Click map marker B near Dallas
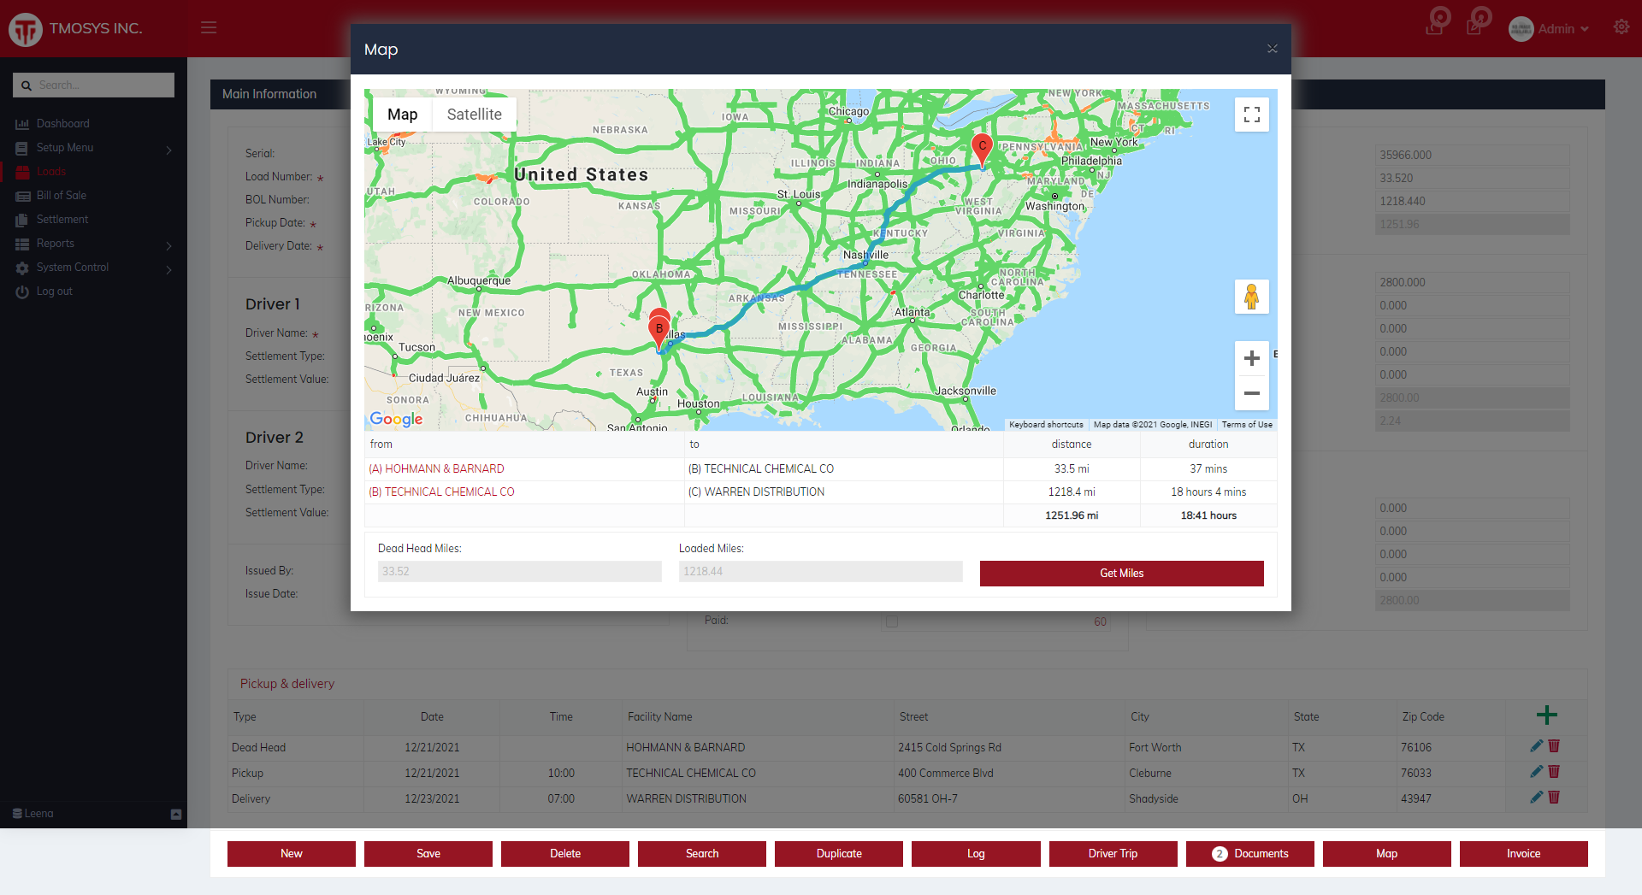This screenshot has width=1642, height=895. [x=659, y=332]
